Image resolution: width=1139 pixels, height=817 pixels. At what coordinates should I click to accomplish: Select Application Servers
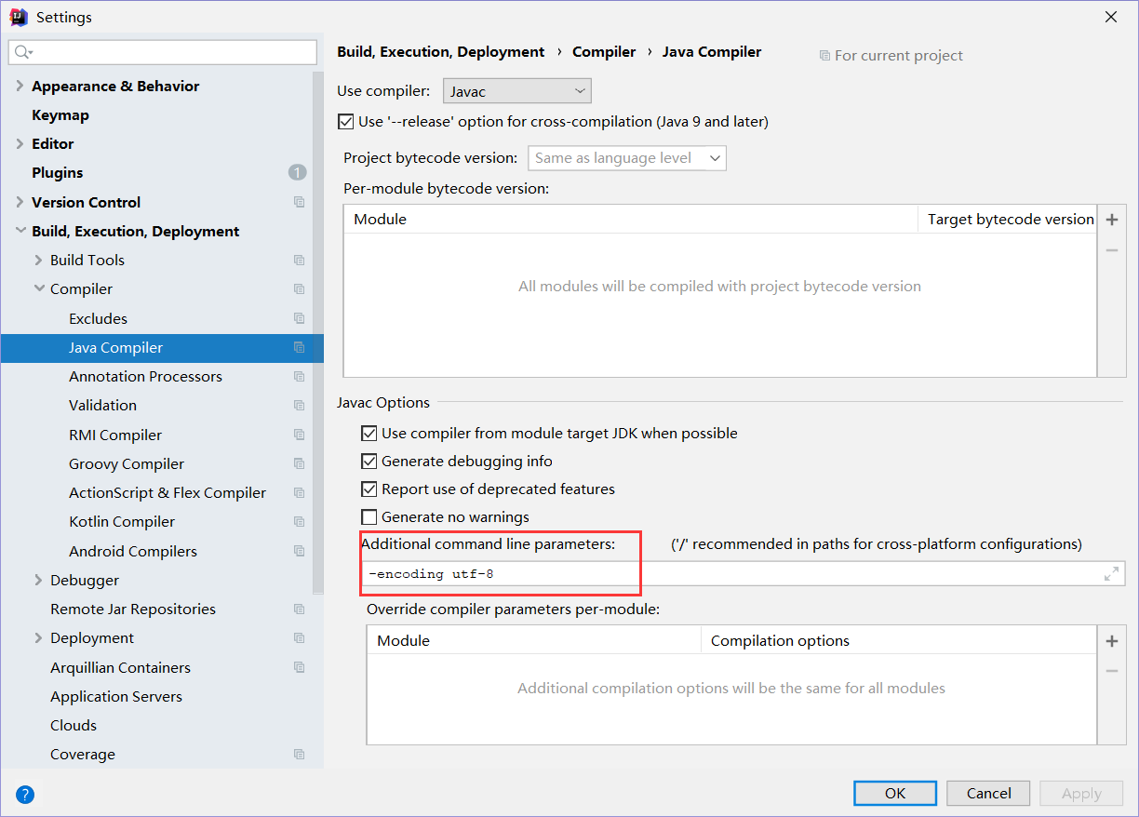coord(116,697)
